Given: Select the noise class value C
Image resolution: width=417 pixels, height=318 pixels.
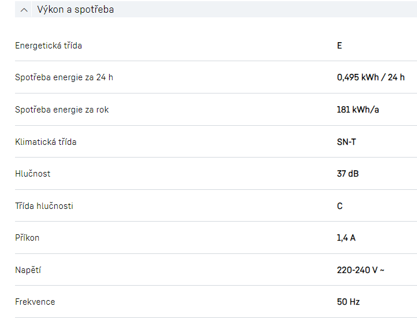Looking at the screenshot, I should [340, 206].
